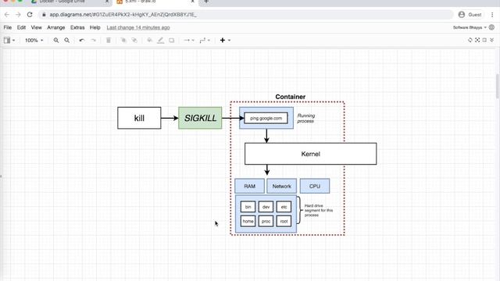Open the File menu
Viewport: 500px width, 281px height.
coord(8,28)
